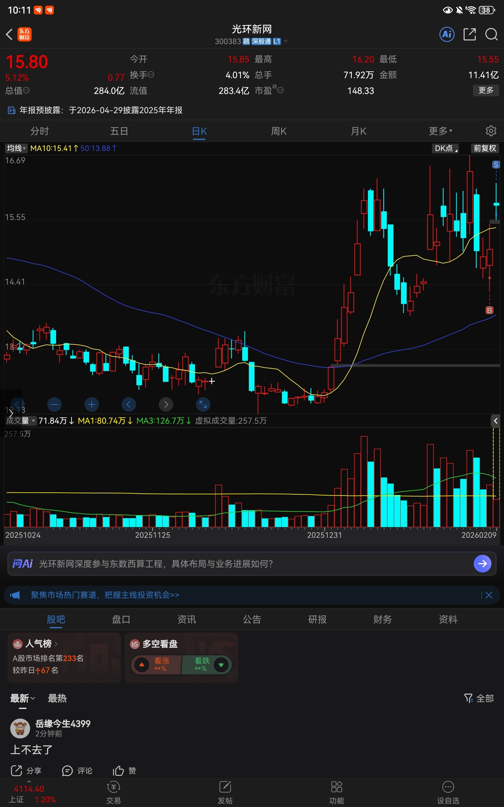
Task: Toggle 前复权 price adjustment
Action: tap(485, 148)
